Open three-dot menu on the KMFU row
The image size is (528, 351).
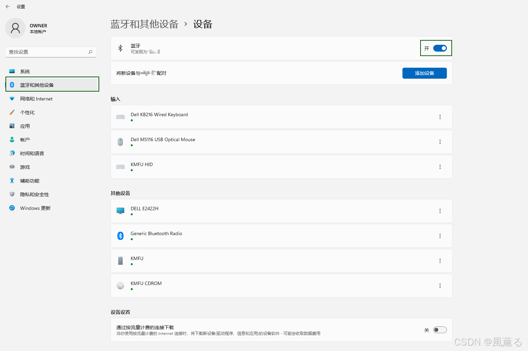pyautogui.click(x=440, y=261)
